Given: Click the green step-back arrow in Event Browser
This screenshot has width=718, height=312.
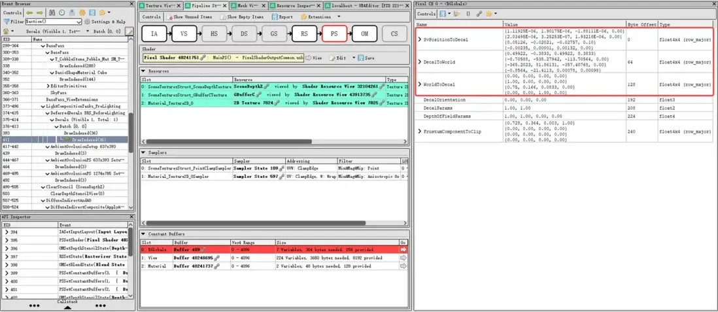Looking at the screenshot, I should point(30,12).
